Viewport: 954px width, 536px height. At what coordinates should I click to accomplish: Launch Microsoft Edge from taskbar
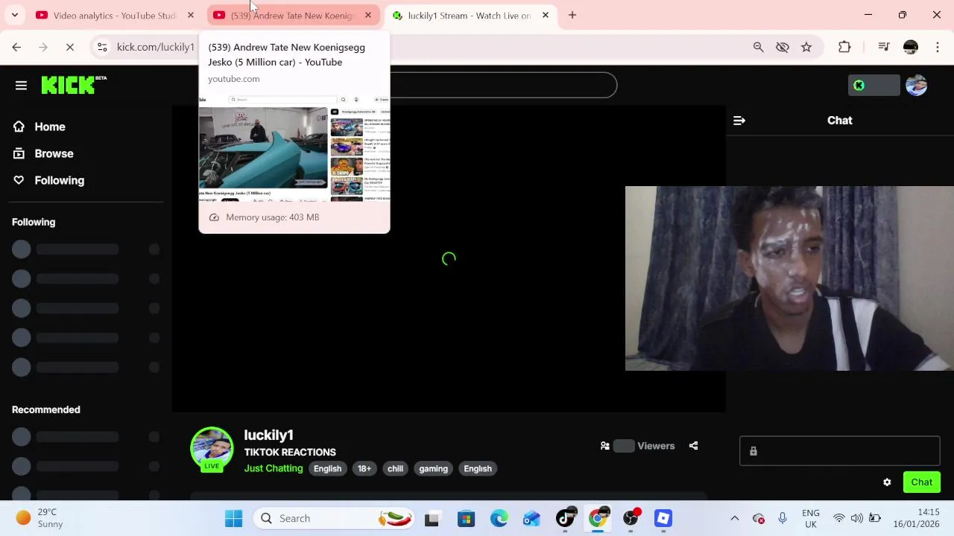pyautogui.click(x=499, y=518)
